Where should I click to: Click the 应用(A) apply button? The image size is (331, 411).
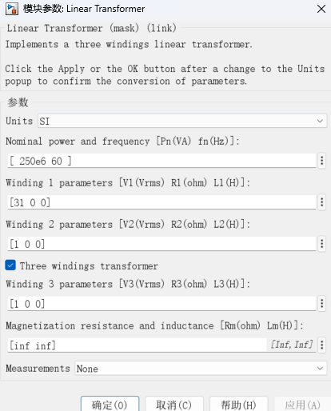pos(303,404)
